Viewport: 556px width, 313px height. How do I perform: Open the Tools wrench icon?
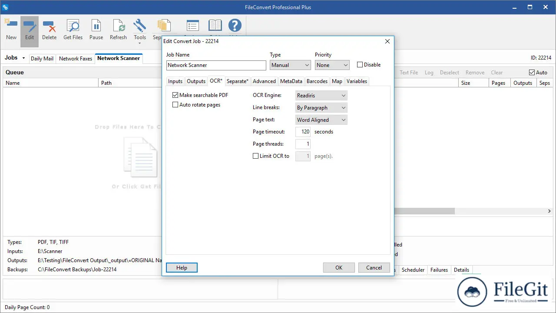(140, 26)
